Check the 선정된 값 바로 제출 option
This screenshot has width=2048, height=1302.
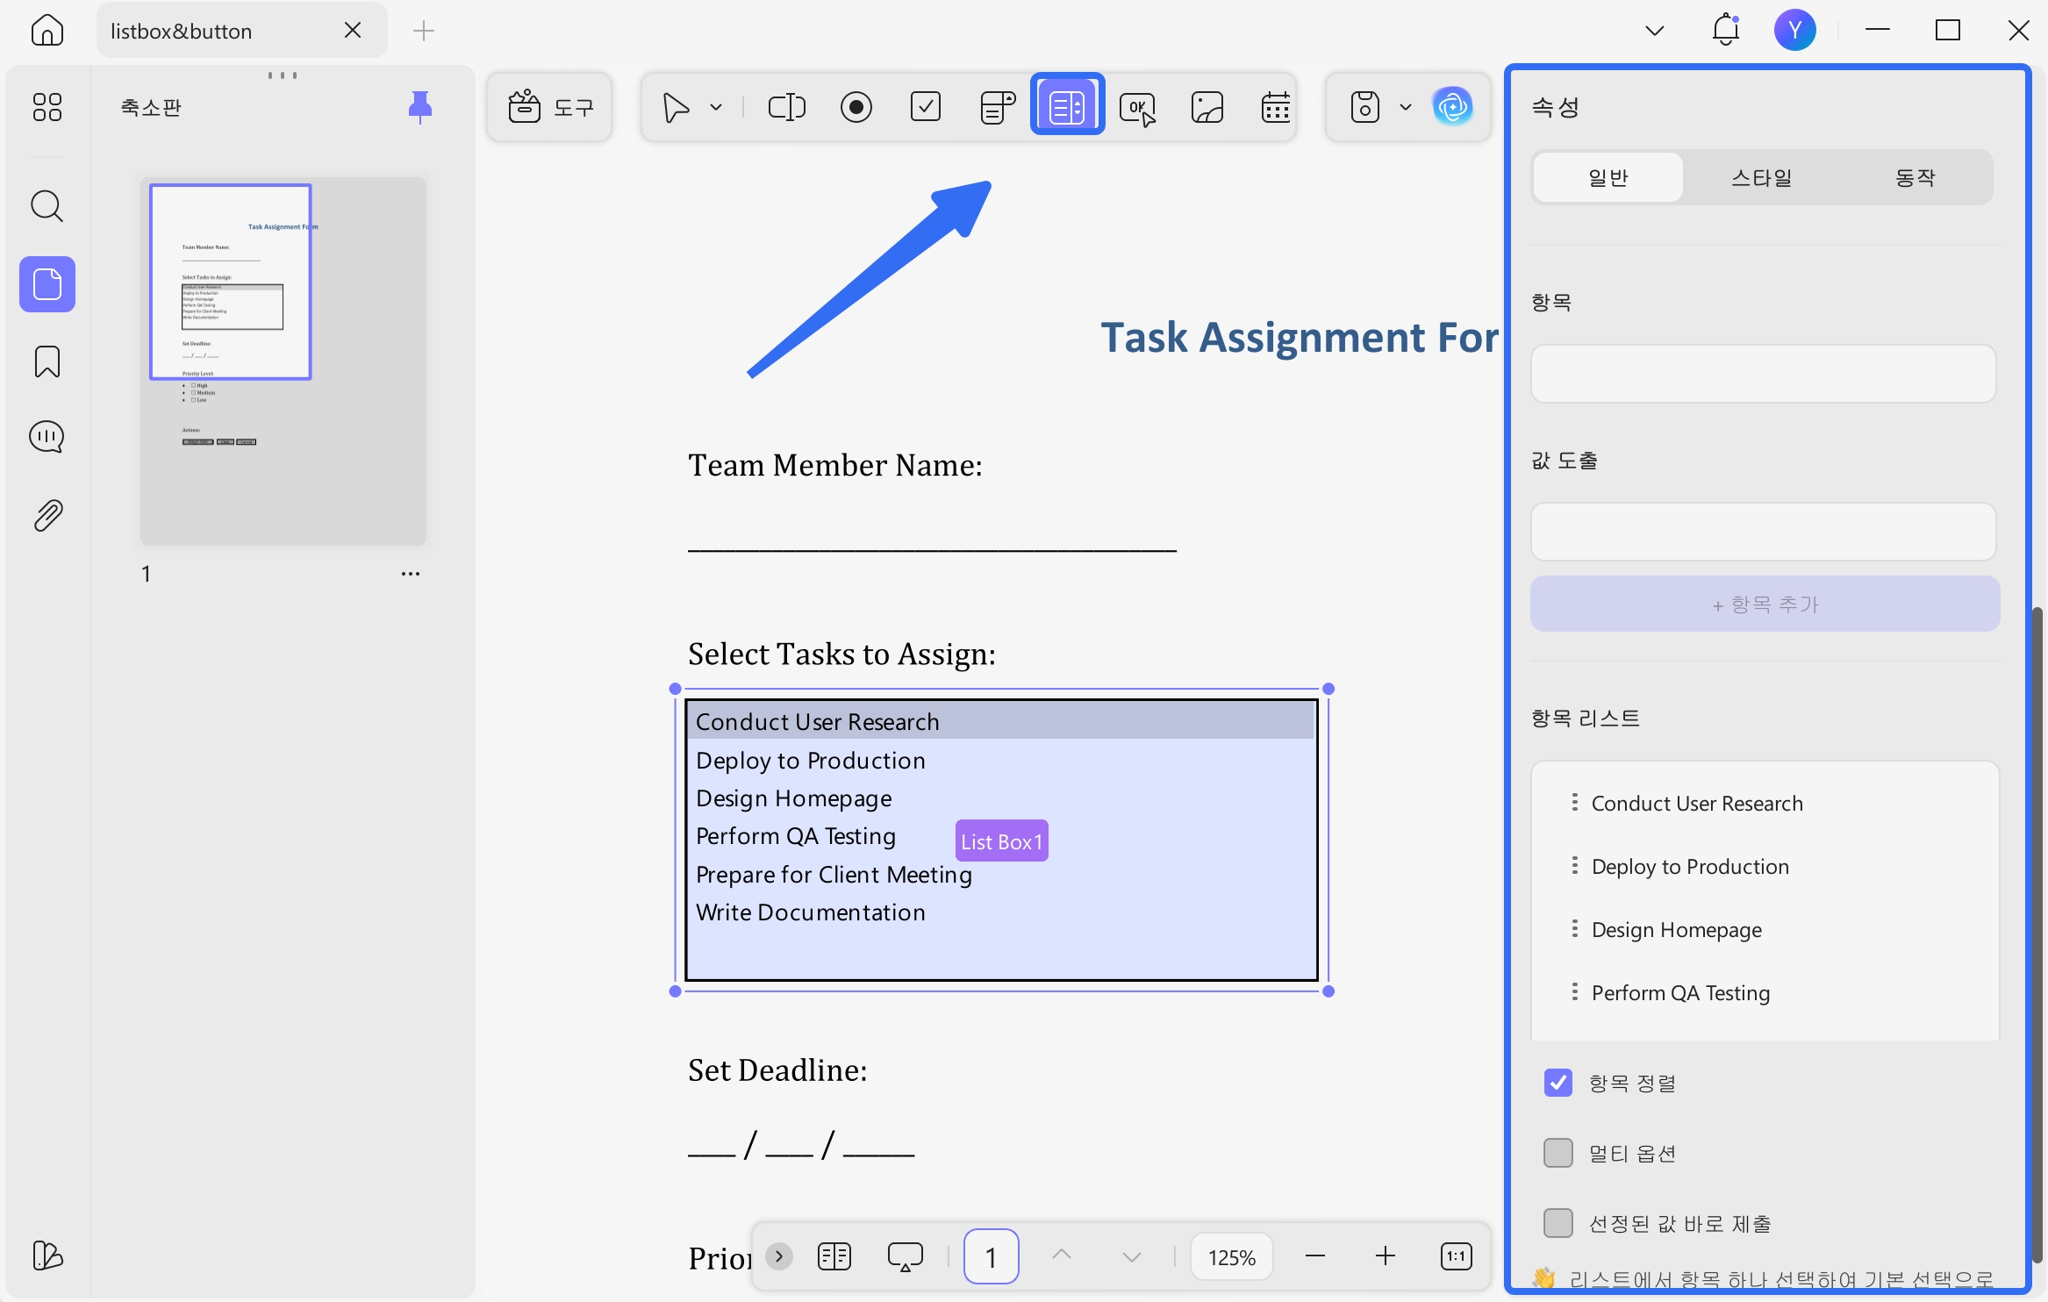tap(1558, 1223)
